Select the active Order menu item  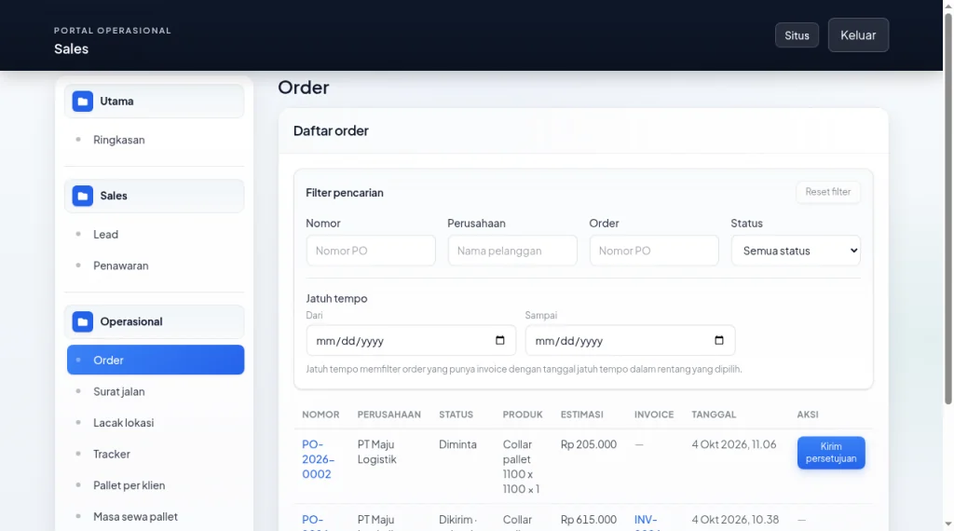click(156, 361)
